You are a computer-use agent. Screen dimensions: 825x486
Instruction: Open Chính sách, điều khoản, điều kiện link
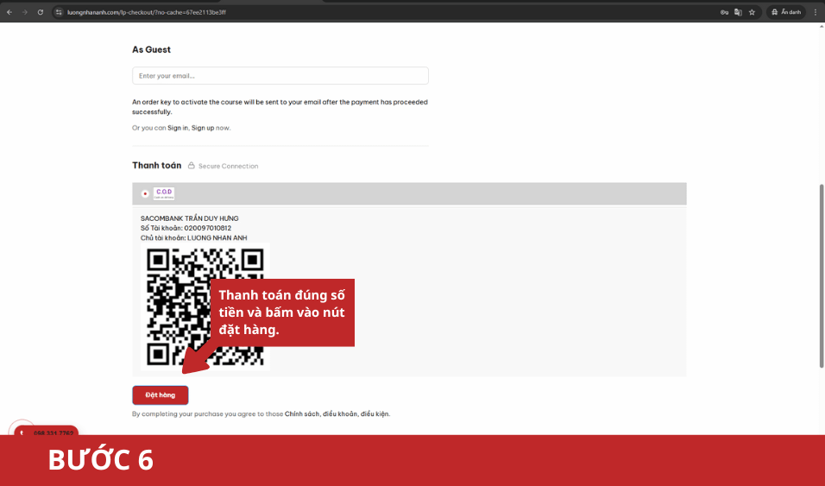pyautogui.click(x=337, y=413)
